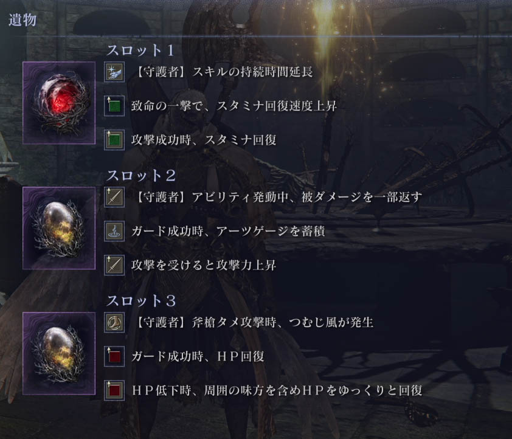Viewport: 512px width, 439px height.
Task: Click the 遺物 title label
Action: pyautogui.click(x=22, y=20)
